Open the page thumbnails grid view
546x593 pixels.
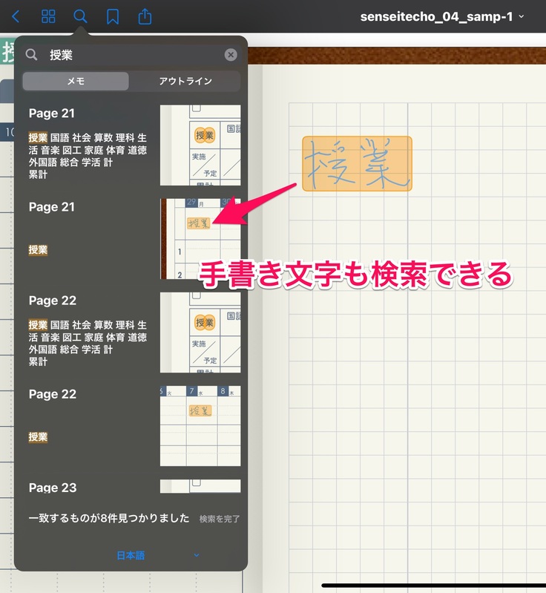pyautogui.click(x=48, y=16)
